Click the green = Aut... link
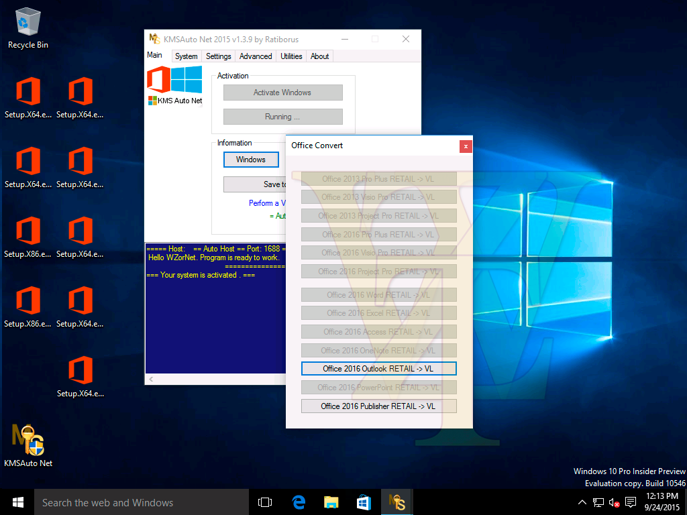 [x=277, y=216]
